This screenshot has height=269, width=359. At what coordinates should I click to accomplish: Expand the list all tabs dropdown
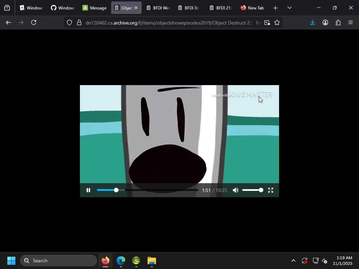click(289, 8)
